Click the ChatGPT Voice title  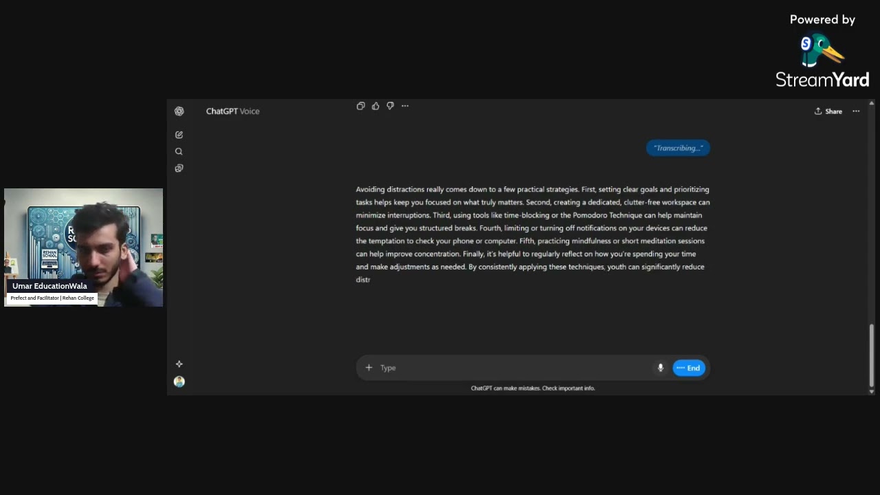point(232,111)
